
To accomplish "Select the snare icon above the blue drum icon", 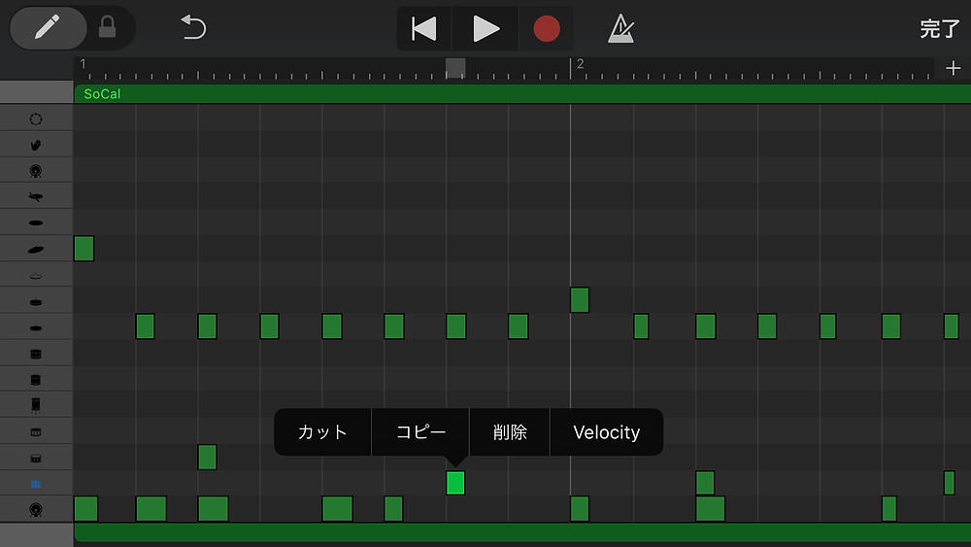I will point(36,459).
